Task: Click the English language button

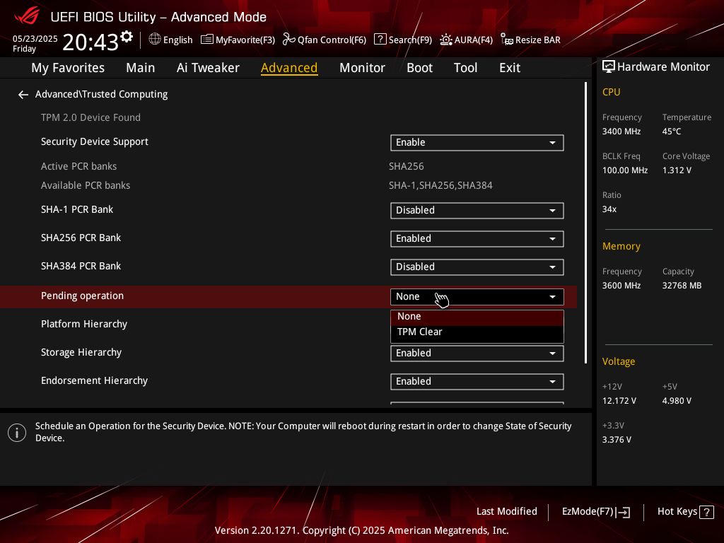Action: point(171,40)
